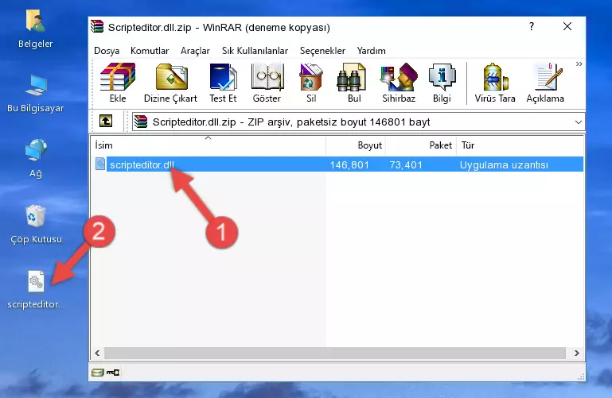This screenshot has width=612, height=398.
Task: Close the WinRAR window
Action: pos(567,26)
